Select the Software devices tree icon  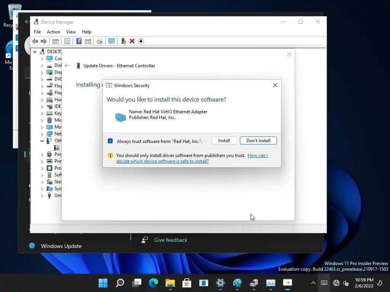pyautogui.click(x=50, y=175)
